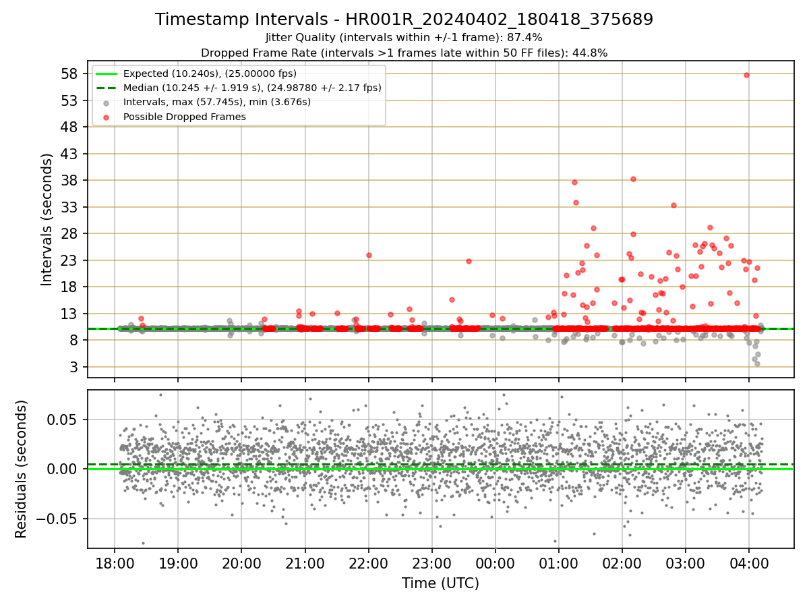Click the 'Jitter Quality' subtitle reading 87.4%
The height and width of the screenshot is (607, 809).
[404, 38]
